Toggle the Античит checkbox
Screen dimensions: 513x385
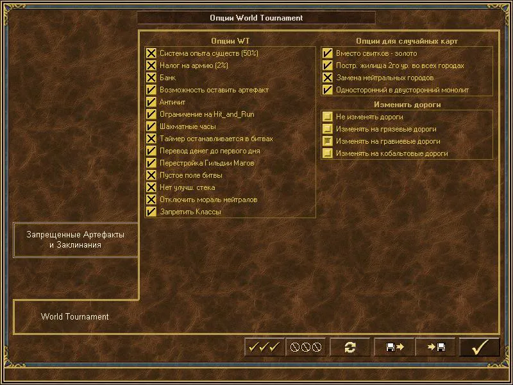[151, 102]
